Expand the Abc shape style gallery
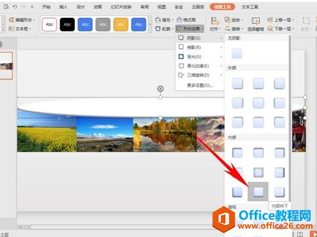 click(x=150, y=24)
